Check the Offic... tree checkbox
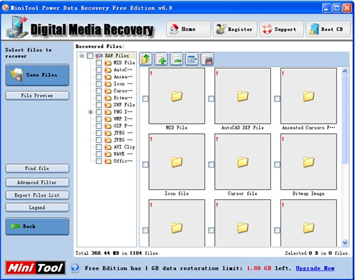 [99, 161]
